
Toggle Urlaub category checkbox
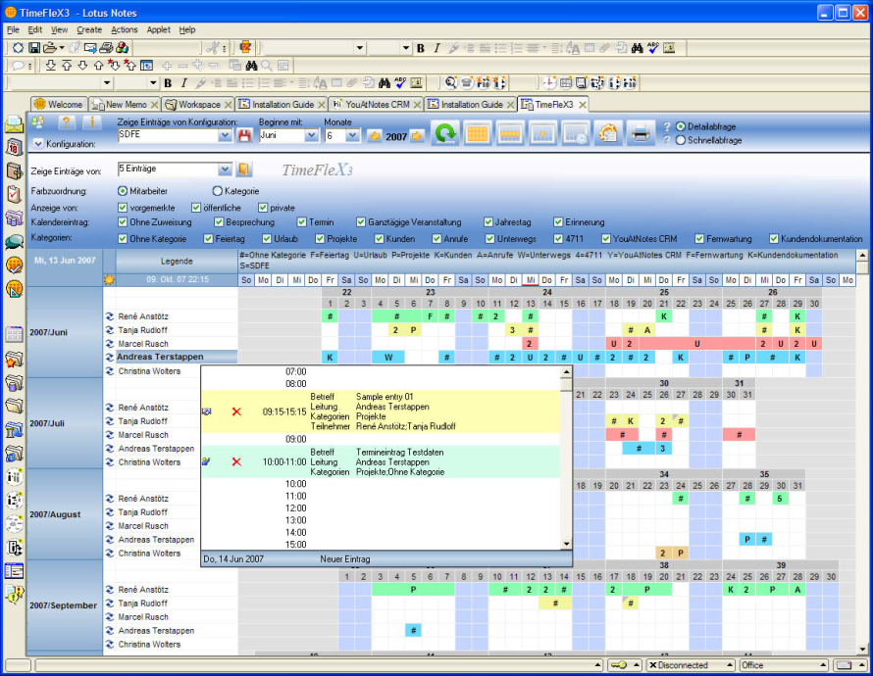[267, 239]
